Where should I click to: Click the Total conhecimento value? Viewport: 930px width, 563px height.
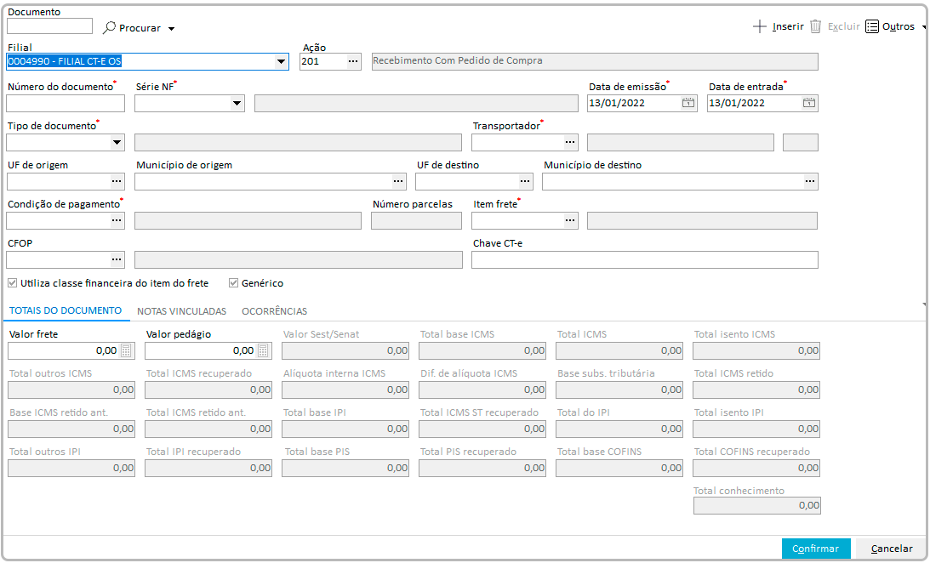pos(756,505)
